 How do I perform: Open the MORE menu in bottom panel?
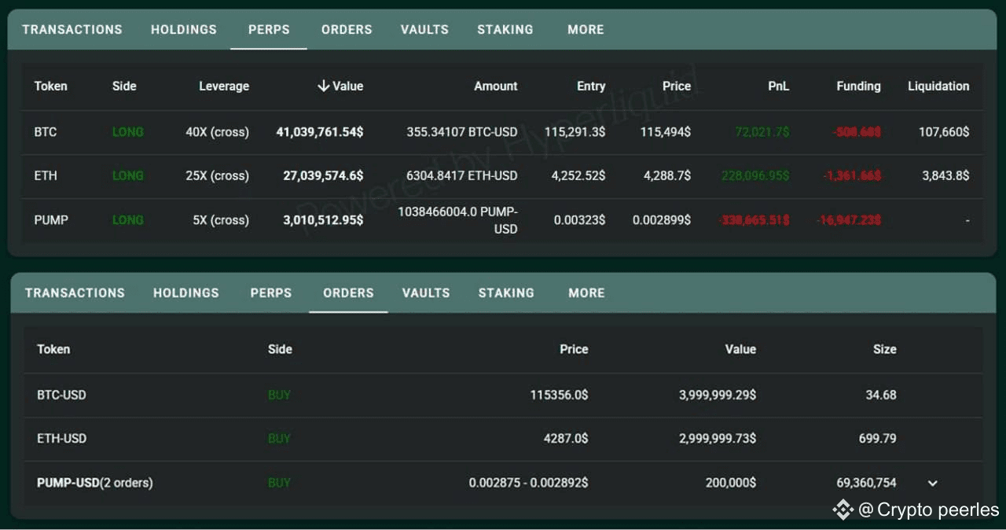click(x=586, y=293)
